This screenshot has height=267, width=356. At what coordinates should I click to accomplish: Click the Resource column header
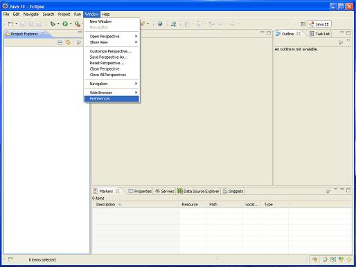click(193, 205)
